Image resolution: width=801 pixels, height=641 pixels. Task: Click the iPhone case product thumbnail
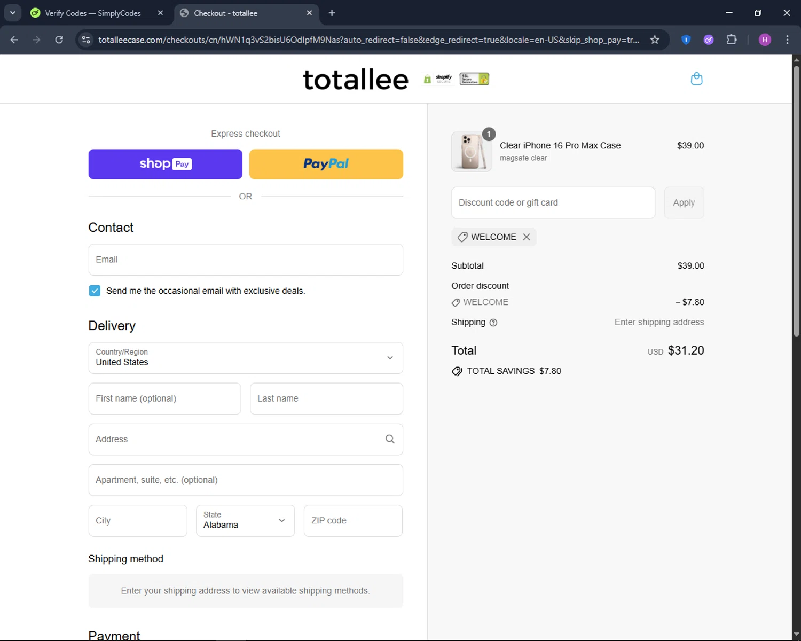[x=471, y=152]
